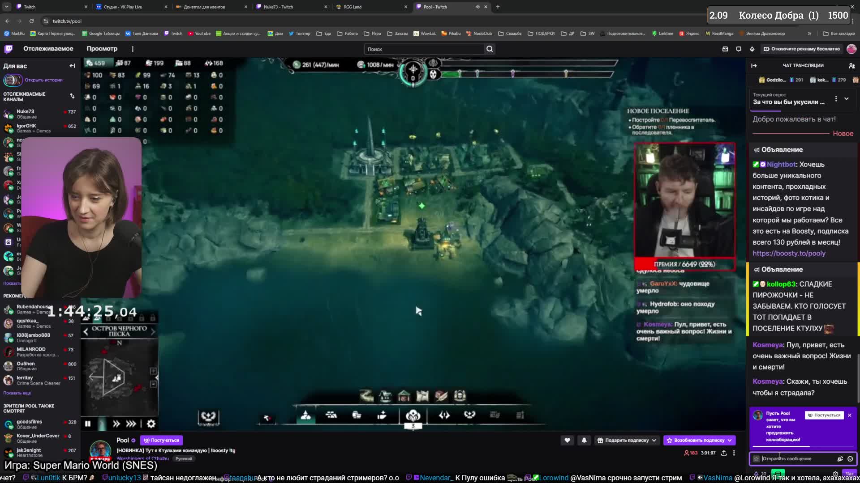Click Открыть истории link
Image resolution: width=860 pixels, height=483 pixels.
(43, 80)
